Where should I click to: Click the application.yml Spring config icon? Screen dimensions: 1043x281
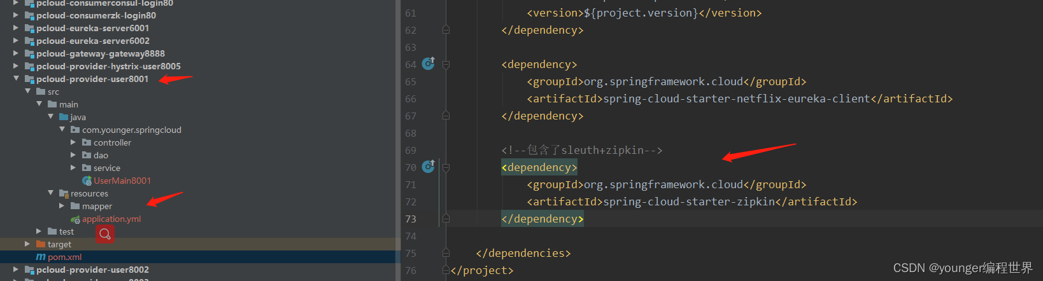76,219
